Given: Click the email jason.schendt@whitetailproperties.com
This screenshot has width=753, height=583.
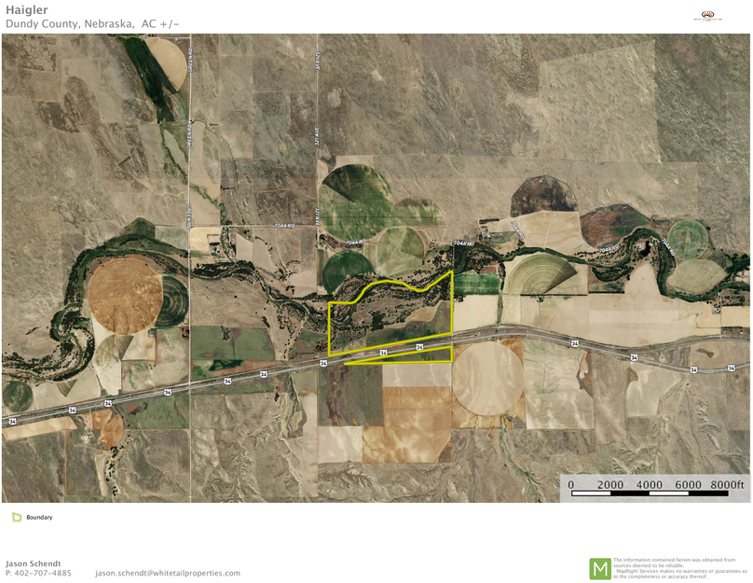Looking at the screenshot, I should pos(168,573).
